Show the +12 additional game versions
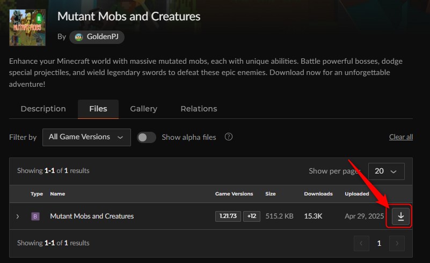Viewport: 430px width, 263px height. coord(251,216)
